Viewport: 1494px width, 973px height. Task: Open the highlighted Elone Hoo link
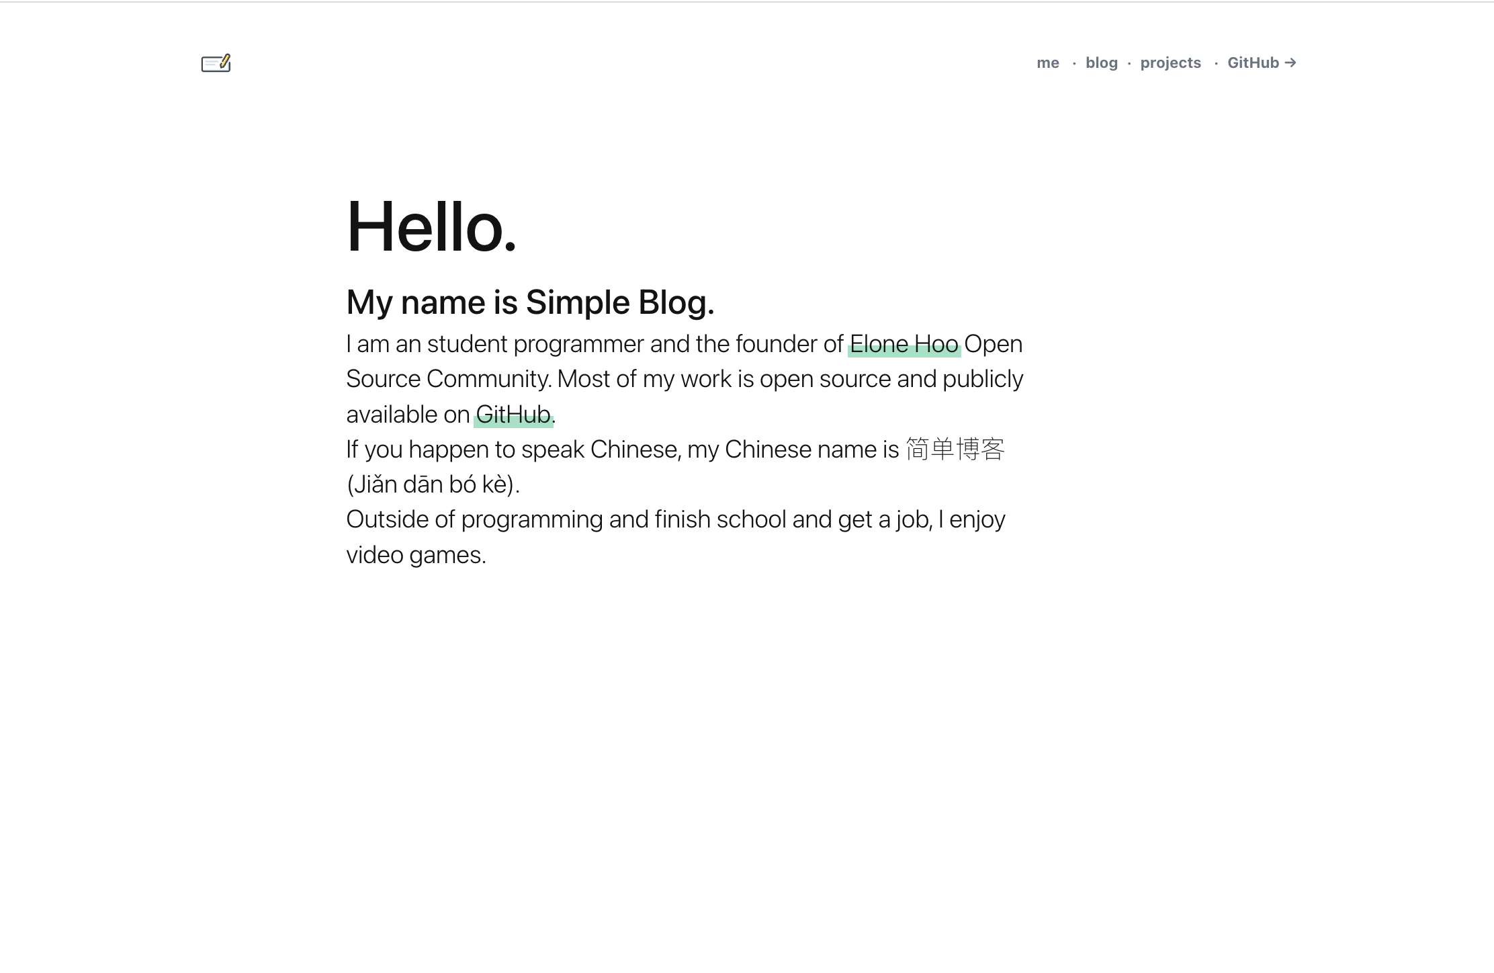[904, 344]
